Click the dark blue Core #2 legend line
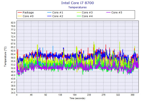The width and height of the screenshot is (155, 103). 49,16
